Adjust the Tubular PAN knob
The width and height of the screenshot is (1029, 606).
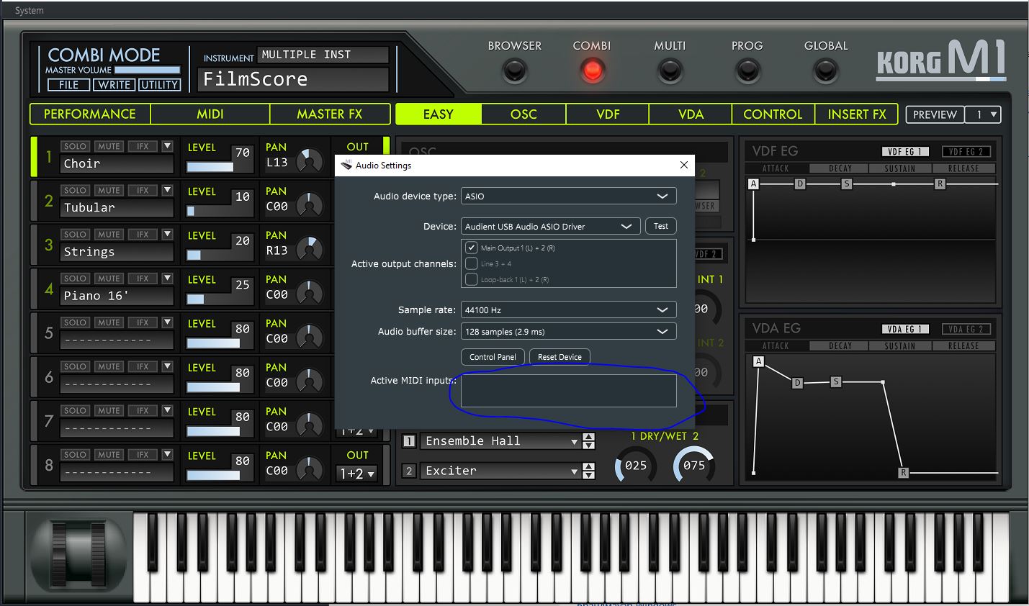[310, 205]
